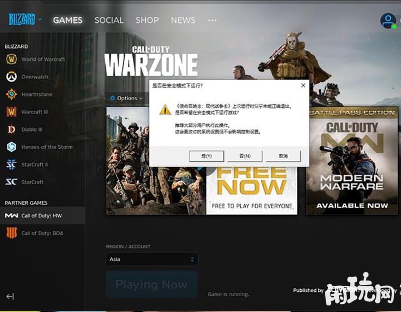Switch to the SHOP tab

point(147,20)
